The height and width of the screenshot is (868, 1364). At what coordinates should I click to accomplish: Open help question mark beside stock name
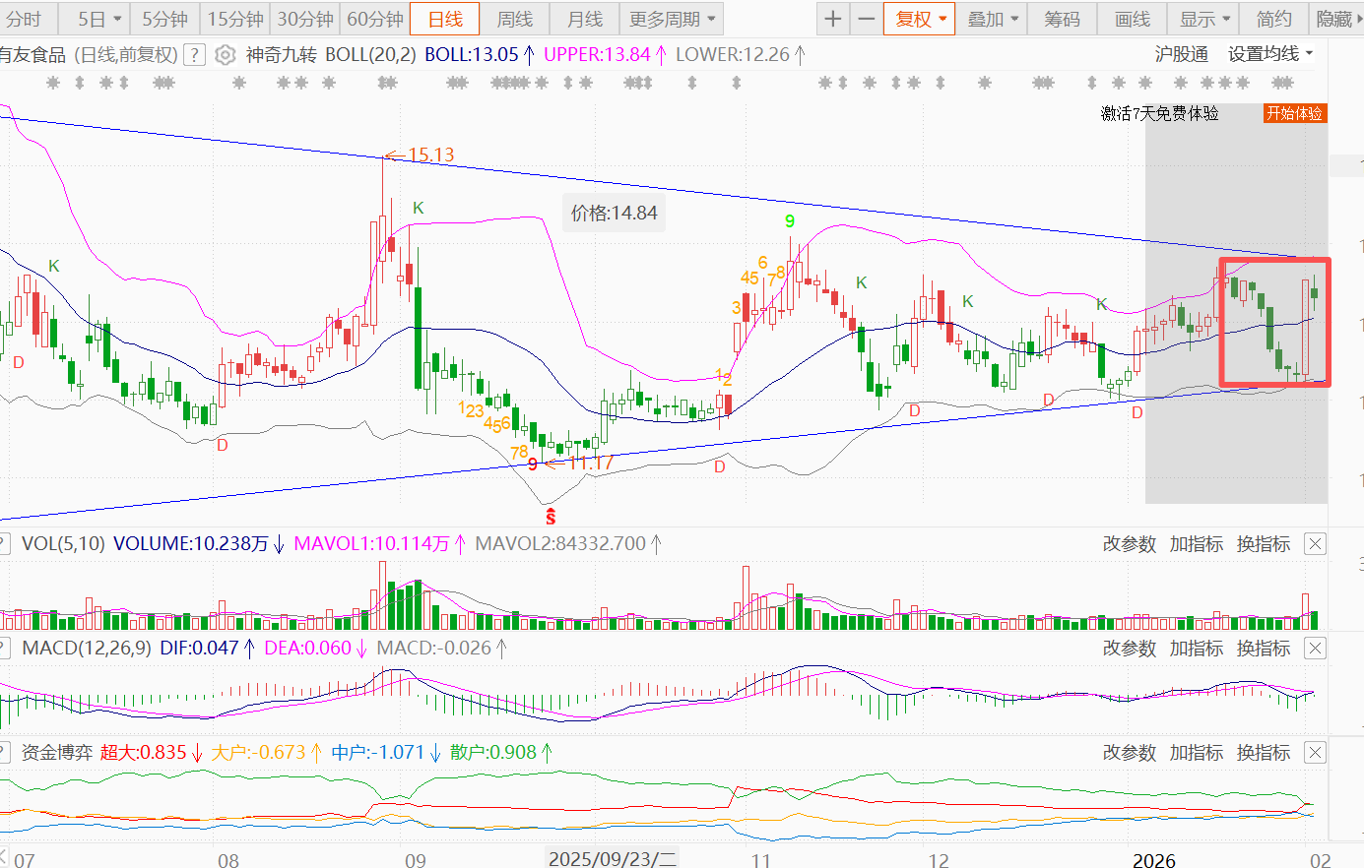(195, 55)
